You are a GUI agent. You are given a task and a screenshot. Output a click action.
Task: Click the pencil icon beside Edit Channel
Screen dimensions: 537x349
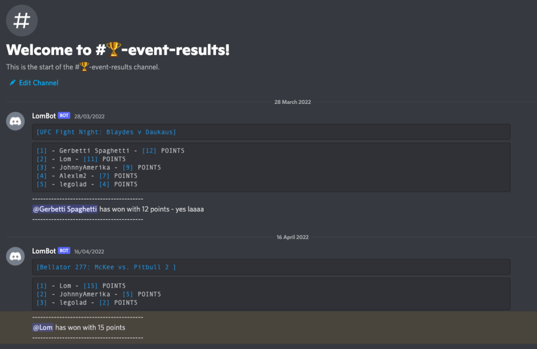(x=13, y=83)
